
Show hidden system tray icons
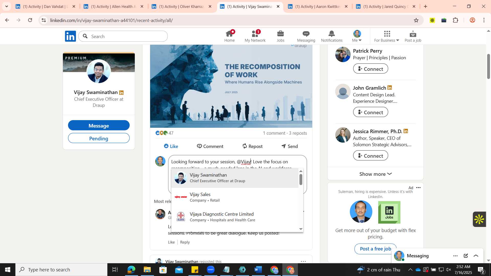click(x=410, y=270)
